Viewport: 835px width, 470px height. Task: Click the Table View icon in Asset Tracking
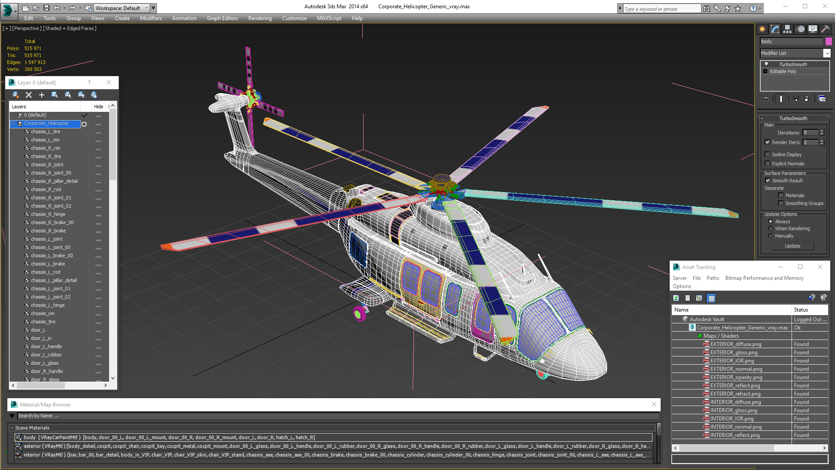[x=711, y=298]
